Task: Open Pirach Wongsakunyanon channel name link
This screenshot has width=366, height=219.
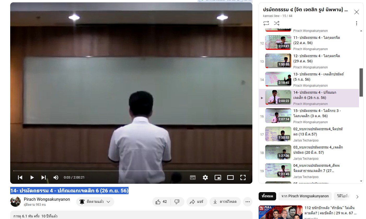Action: pos(47,199)
